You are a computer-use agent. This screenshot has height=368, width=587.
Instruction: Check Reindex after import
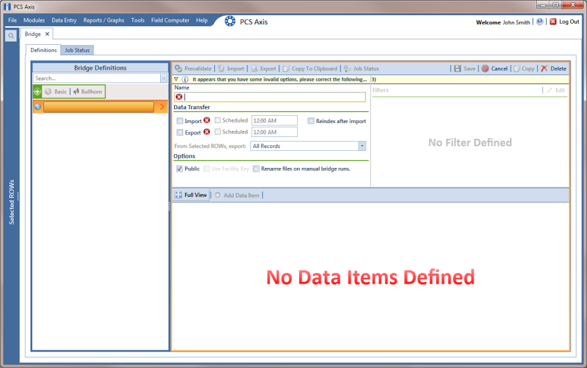click(311, 120)
